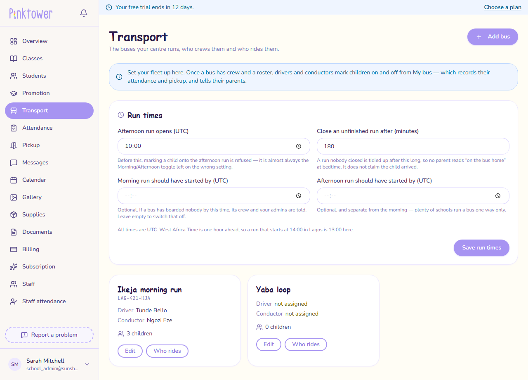Click the Pinktower logo
This screenshot has width=528, height=380.
pos(31,14)
